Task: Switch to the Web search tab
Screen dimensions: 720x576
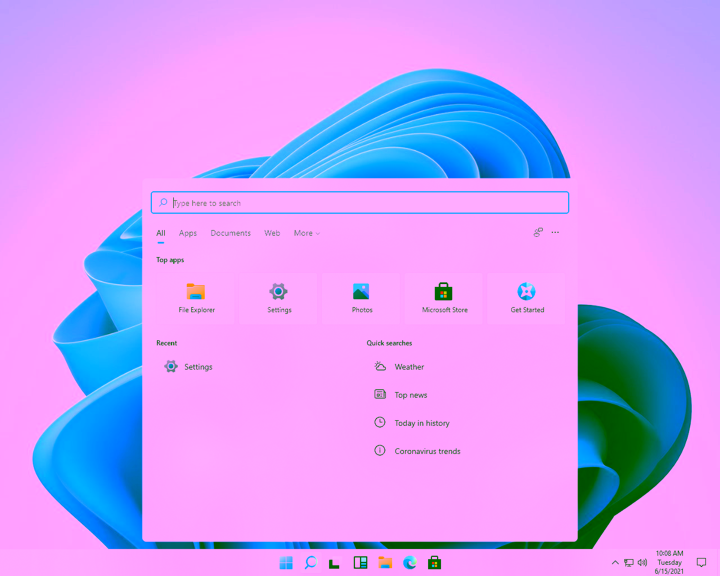Action: coord(272,233)
